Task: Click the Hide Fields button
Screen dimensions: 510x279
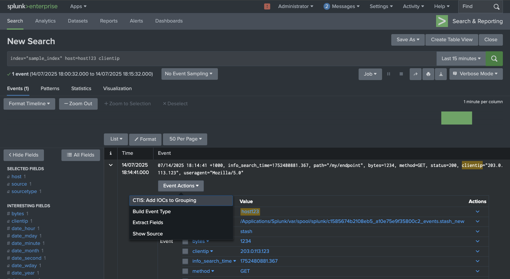Action: point(23,155)
